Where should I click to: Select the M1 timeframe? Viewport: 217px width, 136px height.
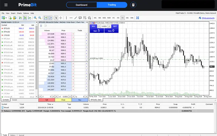[95, 18]
